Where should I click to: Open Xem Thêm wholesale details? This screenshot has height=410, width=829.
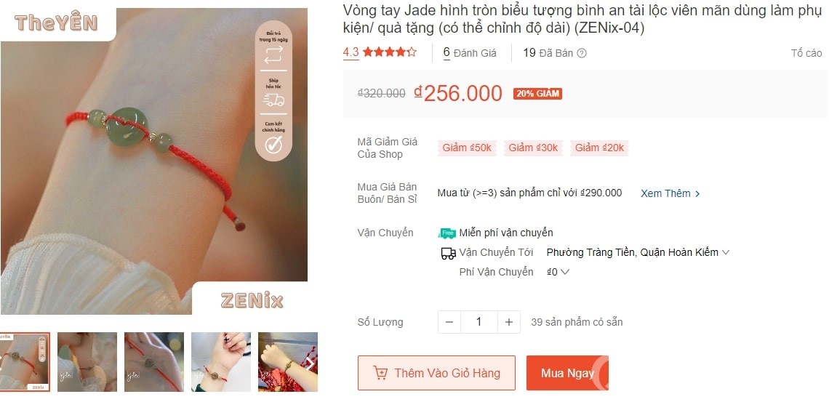coord(670,193)
